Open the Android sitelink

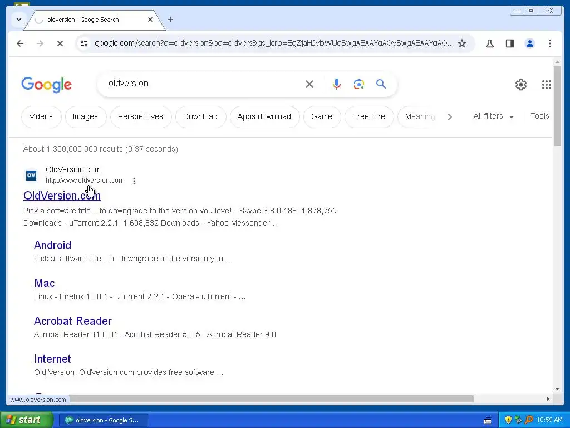(53, 245)
